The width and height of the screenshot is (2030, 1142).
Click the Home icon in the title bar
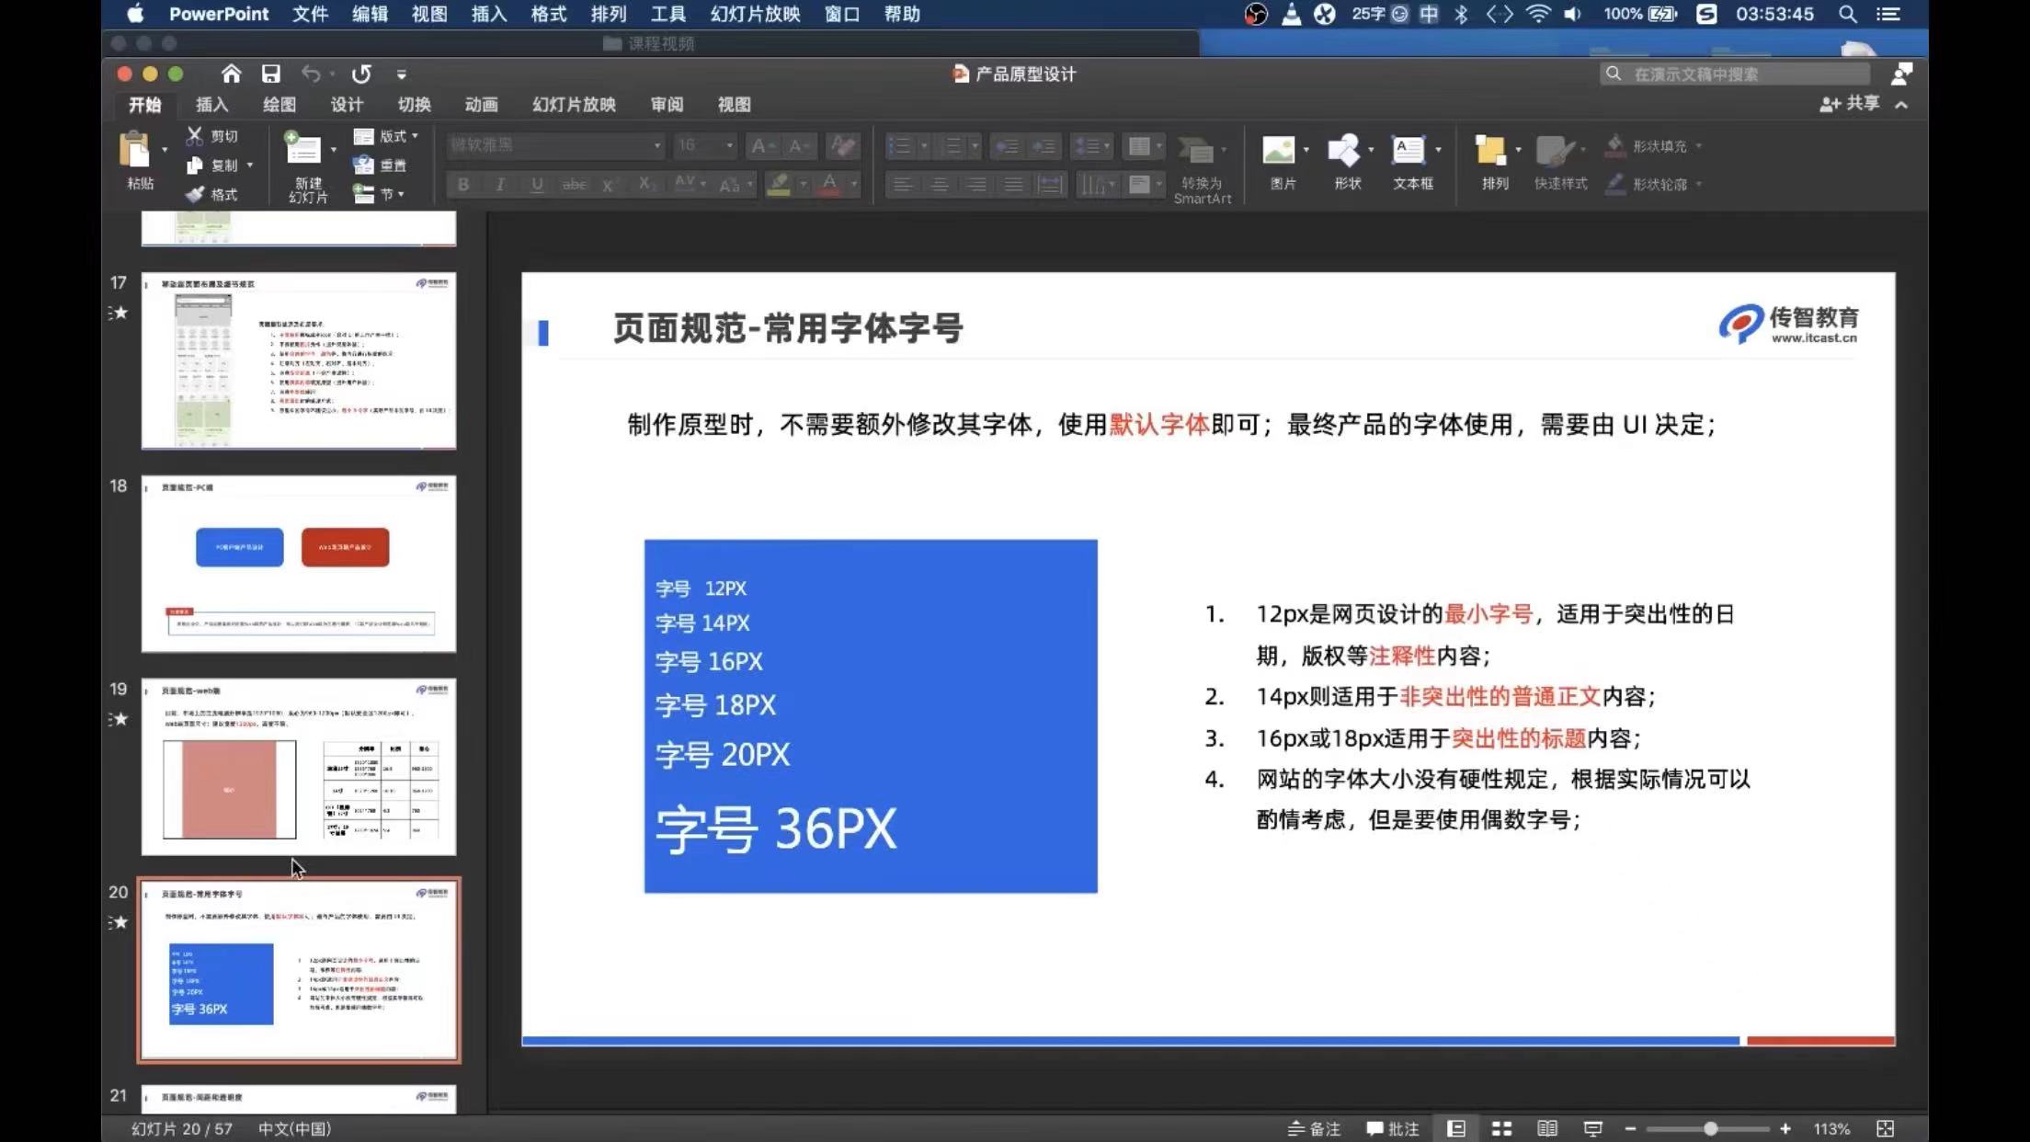coord(231,74)
